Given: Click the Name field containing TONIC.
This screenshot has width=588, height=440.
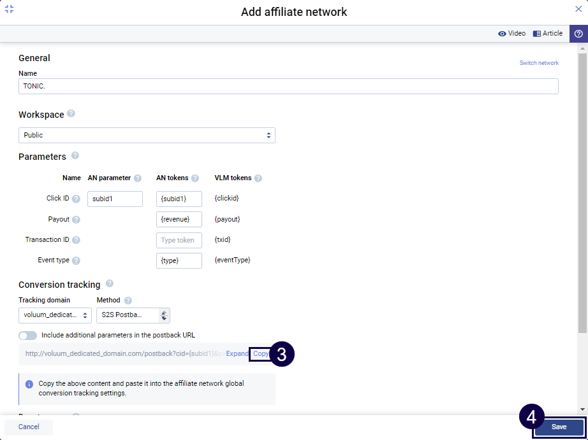Looking at the screenshot, I should (x=288, y=86).
